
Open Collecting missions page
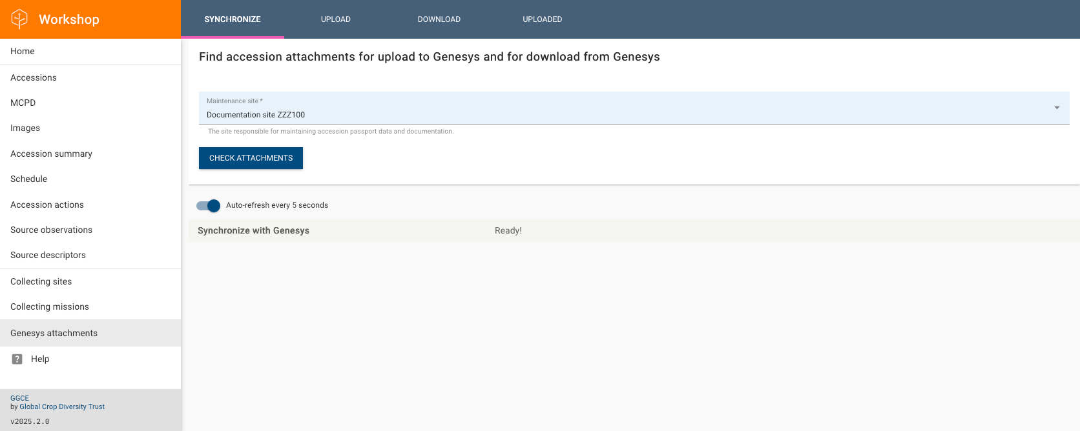tap(50, 307)
